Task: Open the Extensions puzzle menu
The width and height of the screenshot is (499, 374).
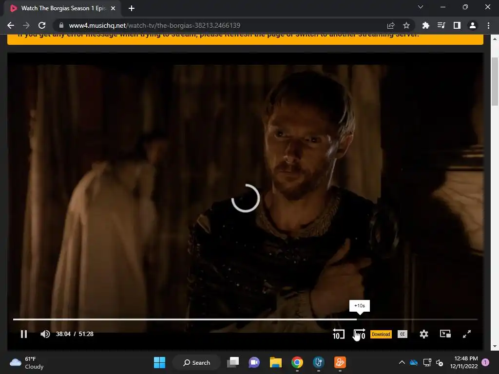Action: tap(425, 25)
